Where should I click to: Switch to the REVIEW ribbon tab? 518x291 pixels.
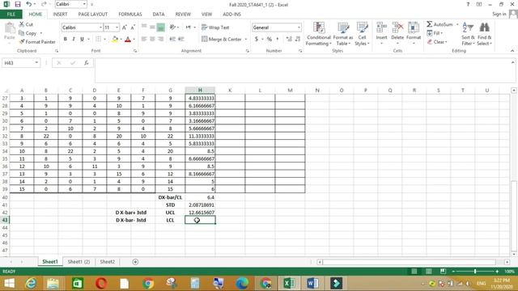click(183, 15)
